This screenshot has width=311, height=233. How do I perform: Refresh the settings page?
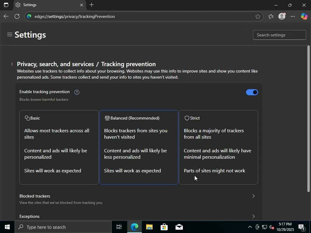click(x=17, y=16)
